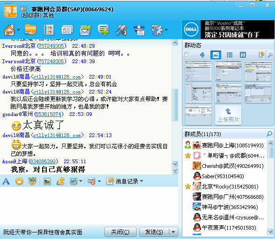Click the music share icon

click(x=60, y=181)
